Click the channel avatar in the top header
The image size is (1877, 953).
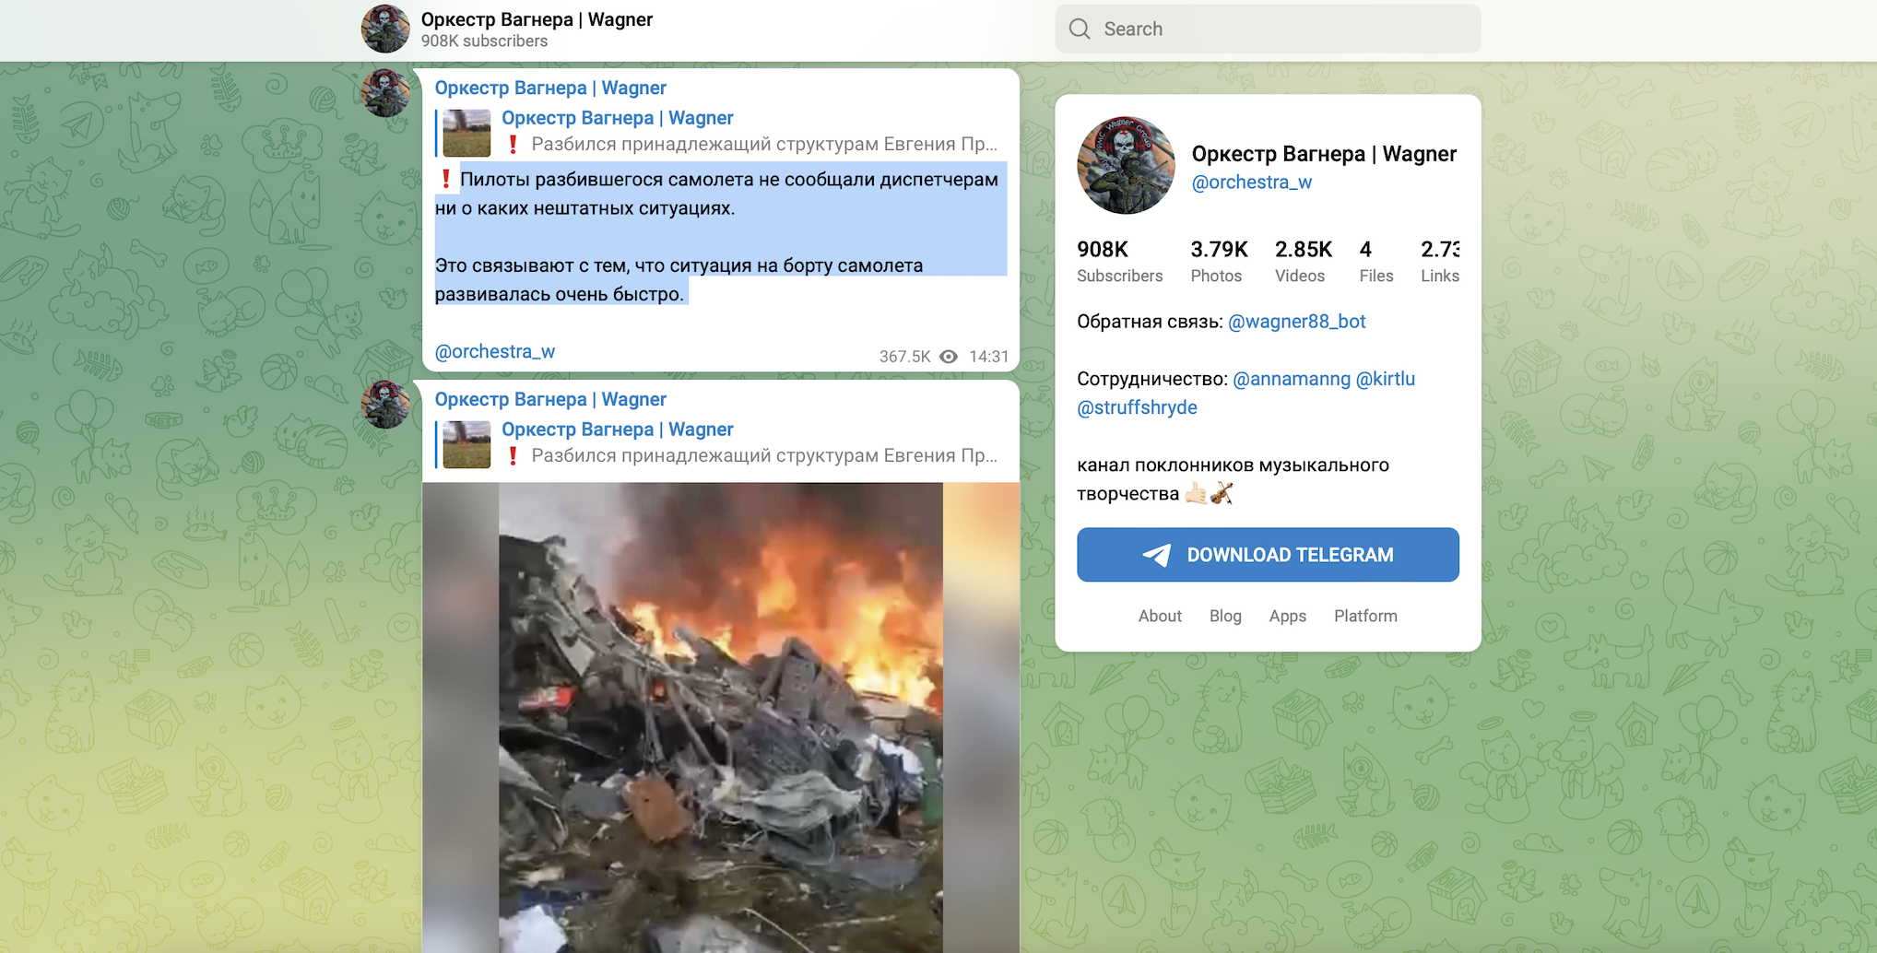(x=385, y=29)
